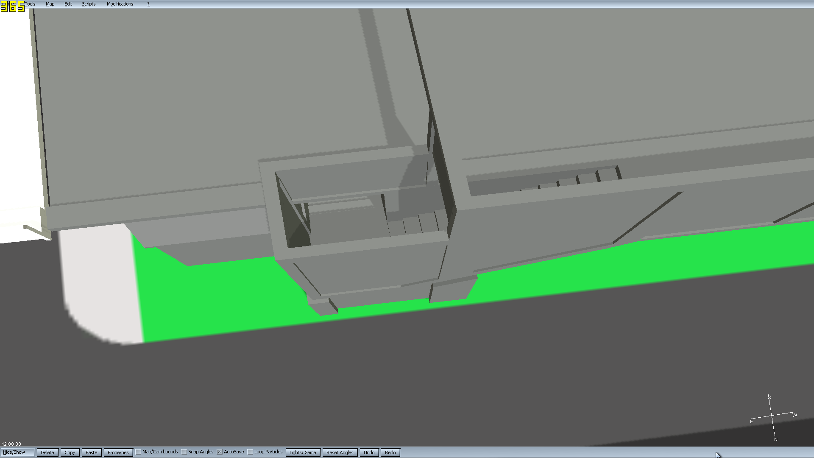Screen dimensions: 814x458
Task: Open the question mark help menu
Action: [x=148, y=4]
